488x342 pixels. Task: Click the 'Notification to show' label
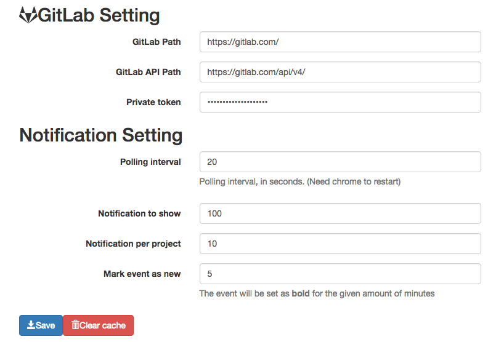click(x=139, y=213)
